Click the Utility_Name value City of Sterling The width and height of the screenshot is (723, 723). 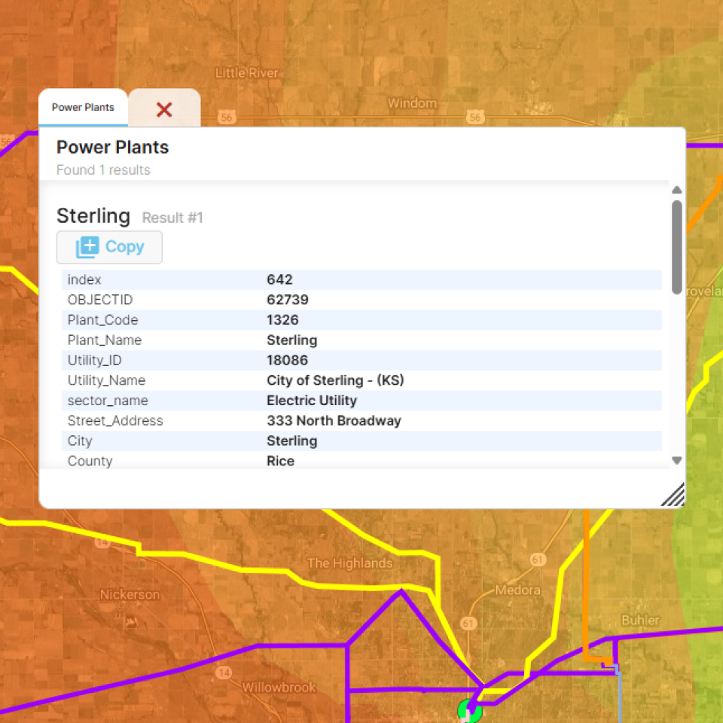[x=335, y=380]
